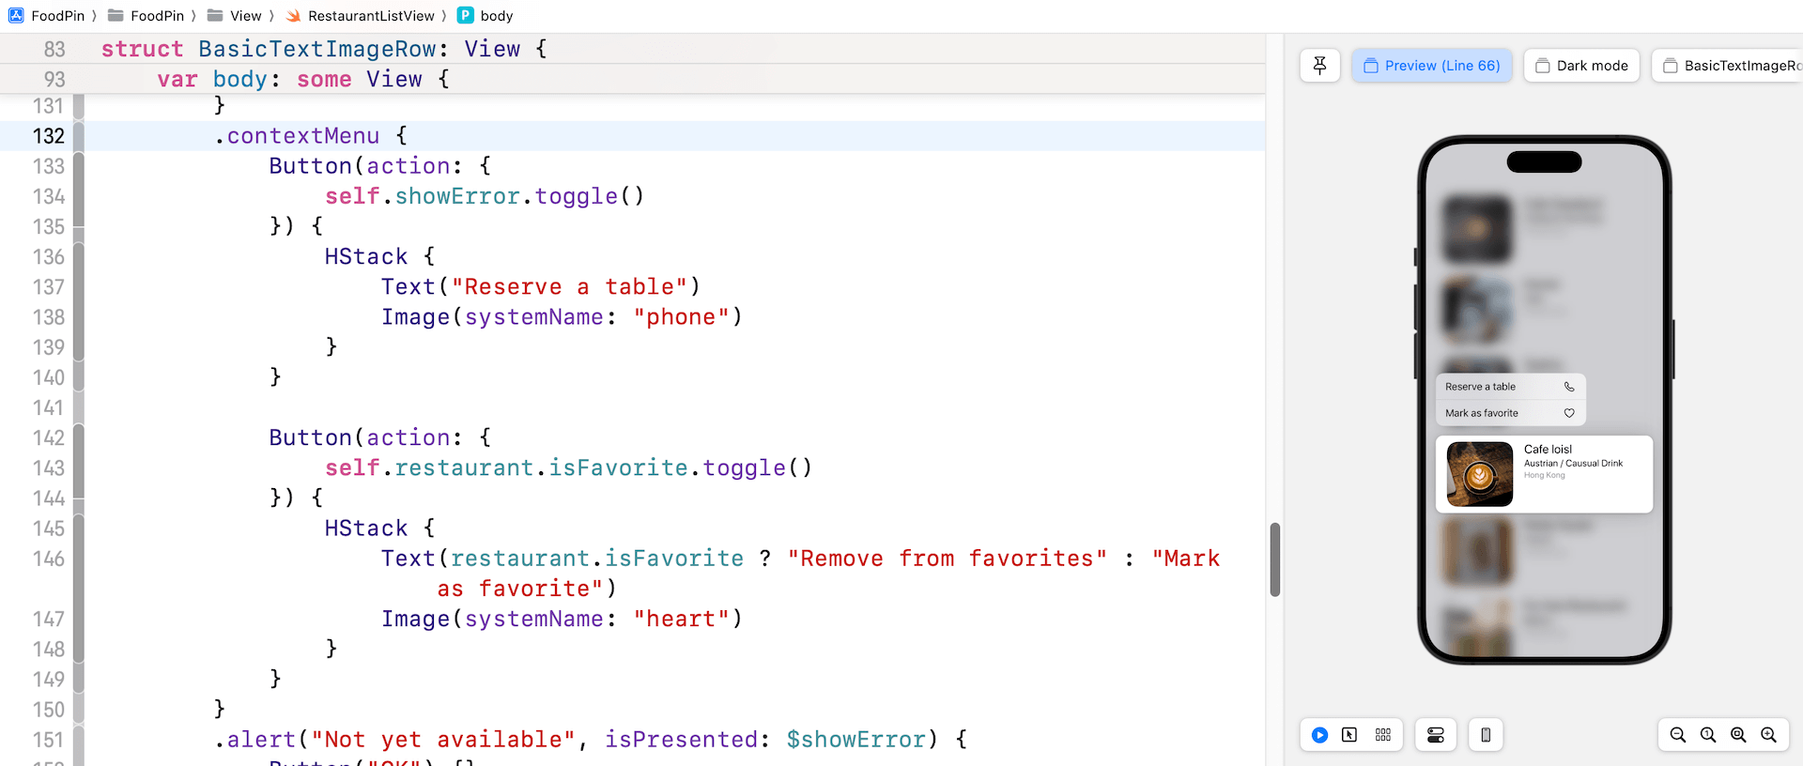The width and height of the screenshot is (1803, 766).
Task: Zoom preview to 100 percent
Action: point(1708,735)
